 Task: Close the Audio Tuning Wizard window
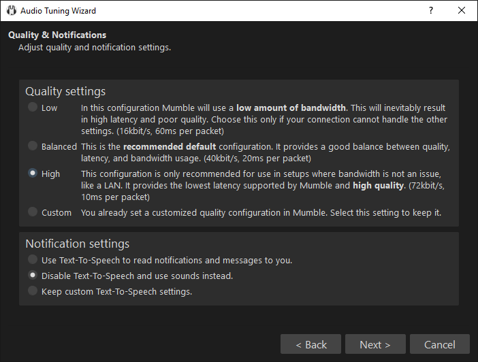click(462, 11)
